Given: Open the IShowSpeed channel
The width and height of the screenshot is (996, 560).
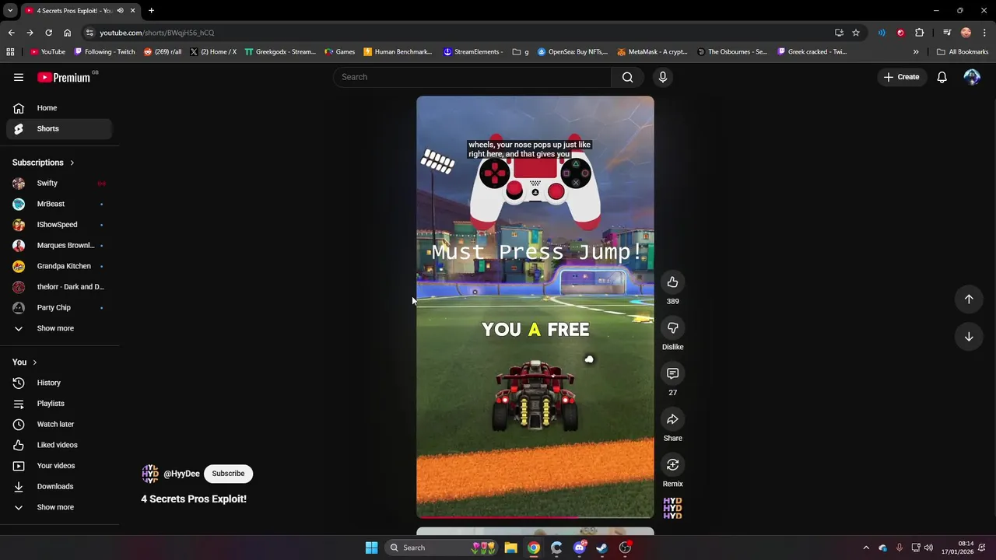Looking at the screenshot, I should tap(59, 225).
